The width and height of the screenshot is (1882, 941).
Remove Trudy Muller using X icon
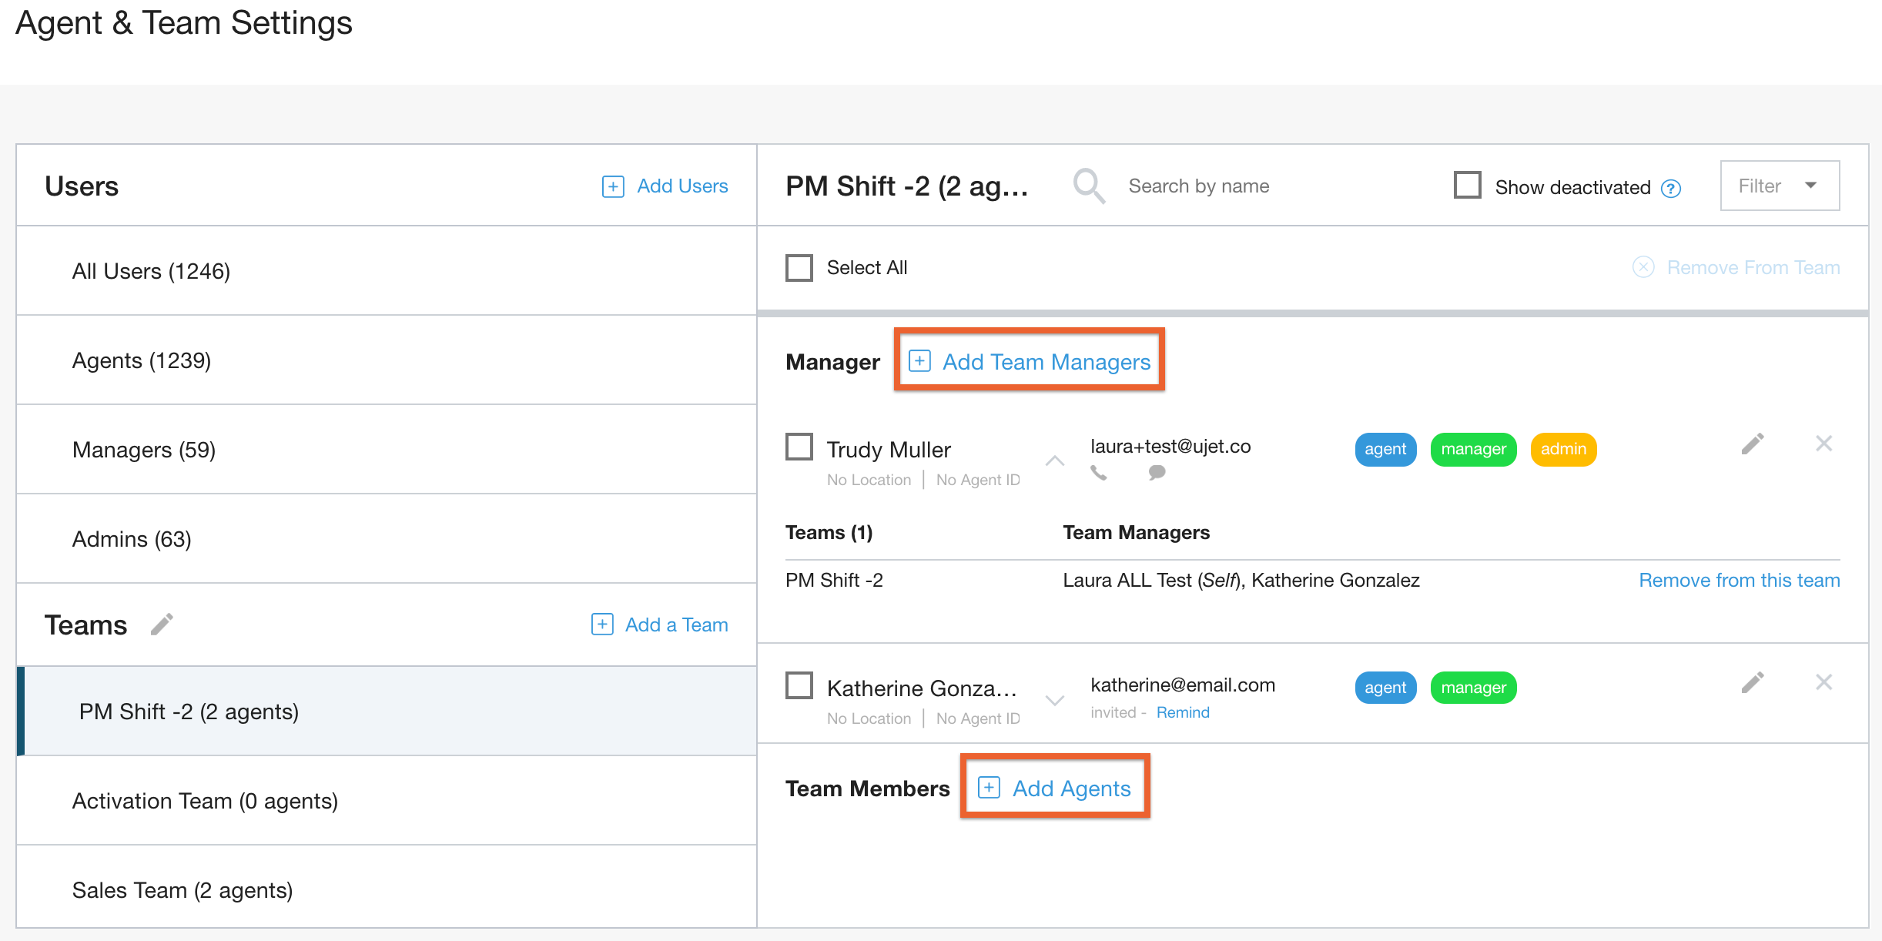click(1823, 444)
